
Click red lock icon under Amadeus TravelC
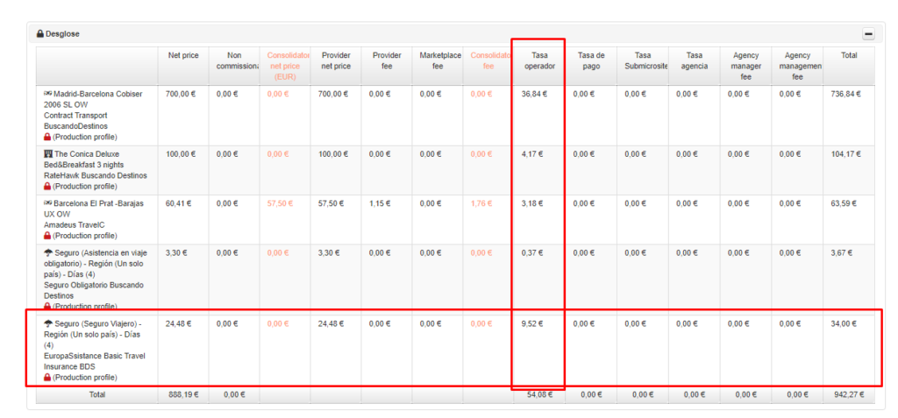tap(47, 236)
